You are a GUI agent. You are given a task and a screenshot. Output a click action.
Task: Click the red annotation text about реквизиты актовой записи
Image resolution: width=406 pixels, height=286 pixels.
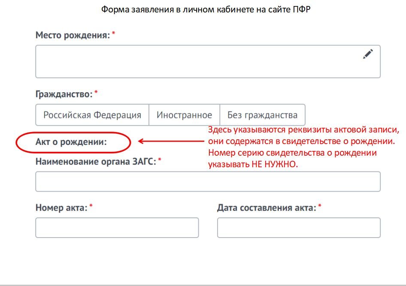pyautogui.click(x=303, y=147)
